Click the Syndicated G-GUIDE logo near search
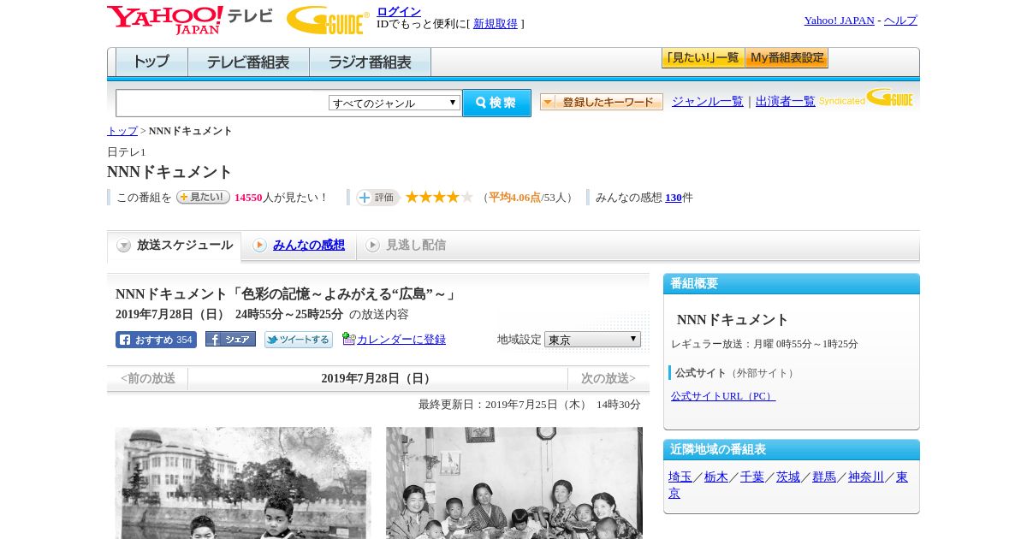The height and width of the screenshot is (539, 1027). coord(867,98)
